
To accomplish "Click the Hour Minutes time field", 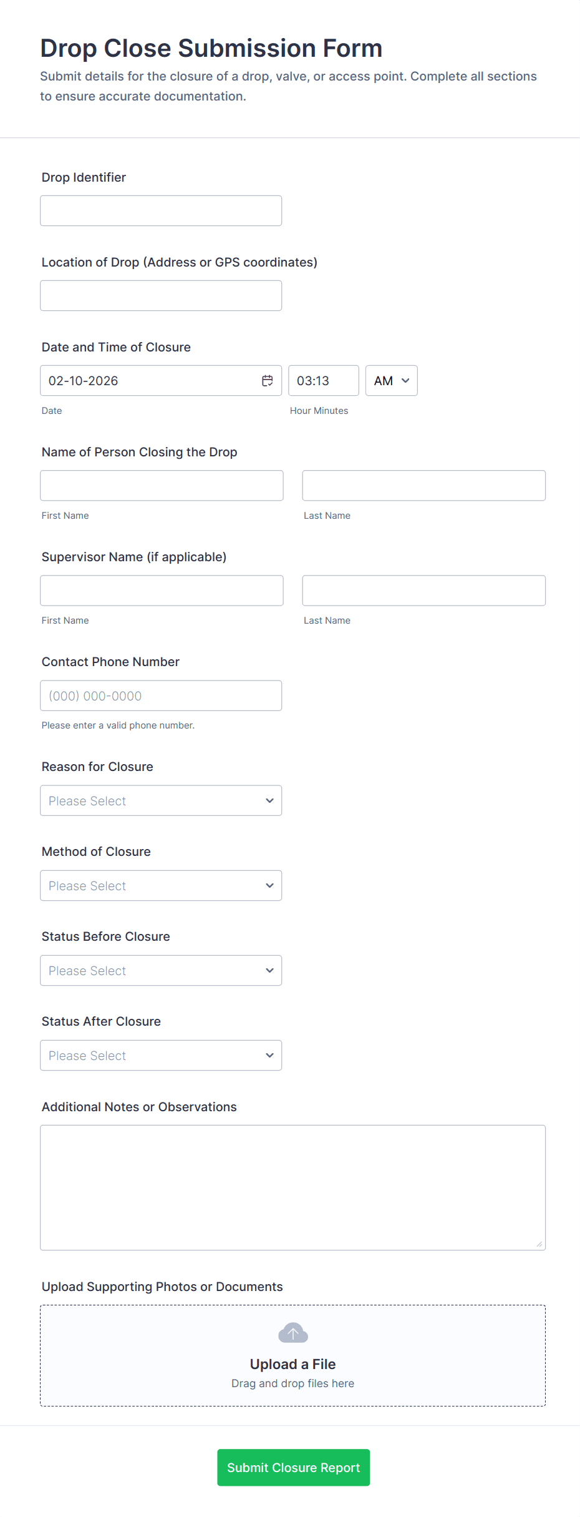I will (323, 381).
